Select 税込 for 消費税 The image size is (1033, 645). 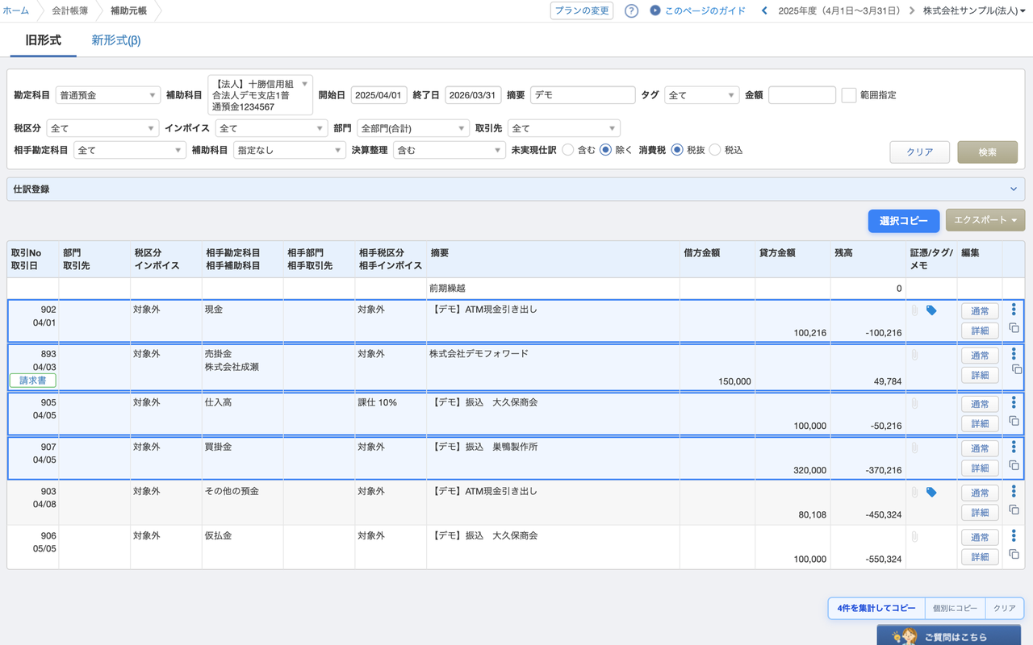[x=714, y=150]
